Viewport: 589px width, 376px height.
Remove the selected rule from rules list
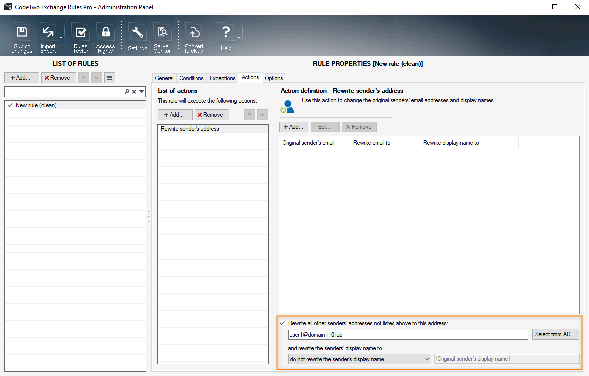click(58, 78)
